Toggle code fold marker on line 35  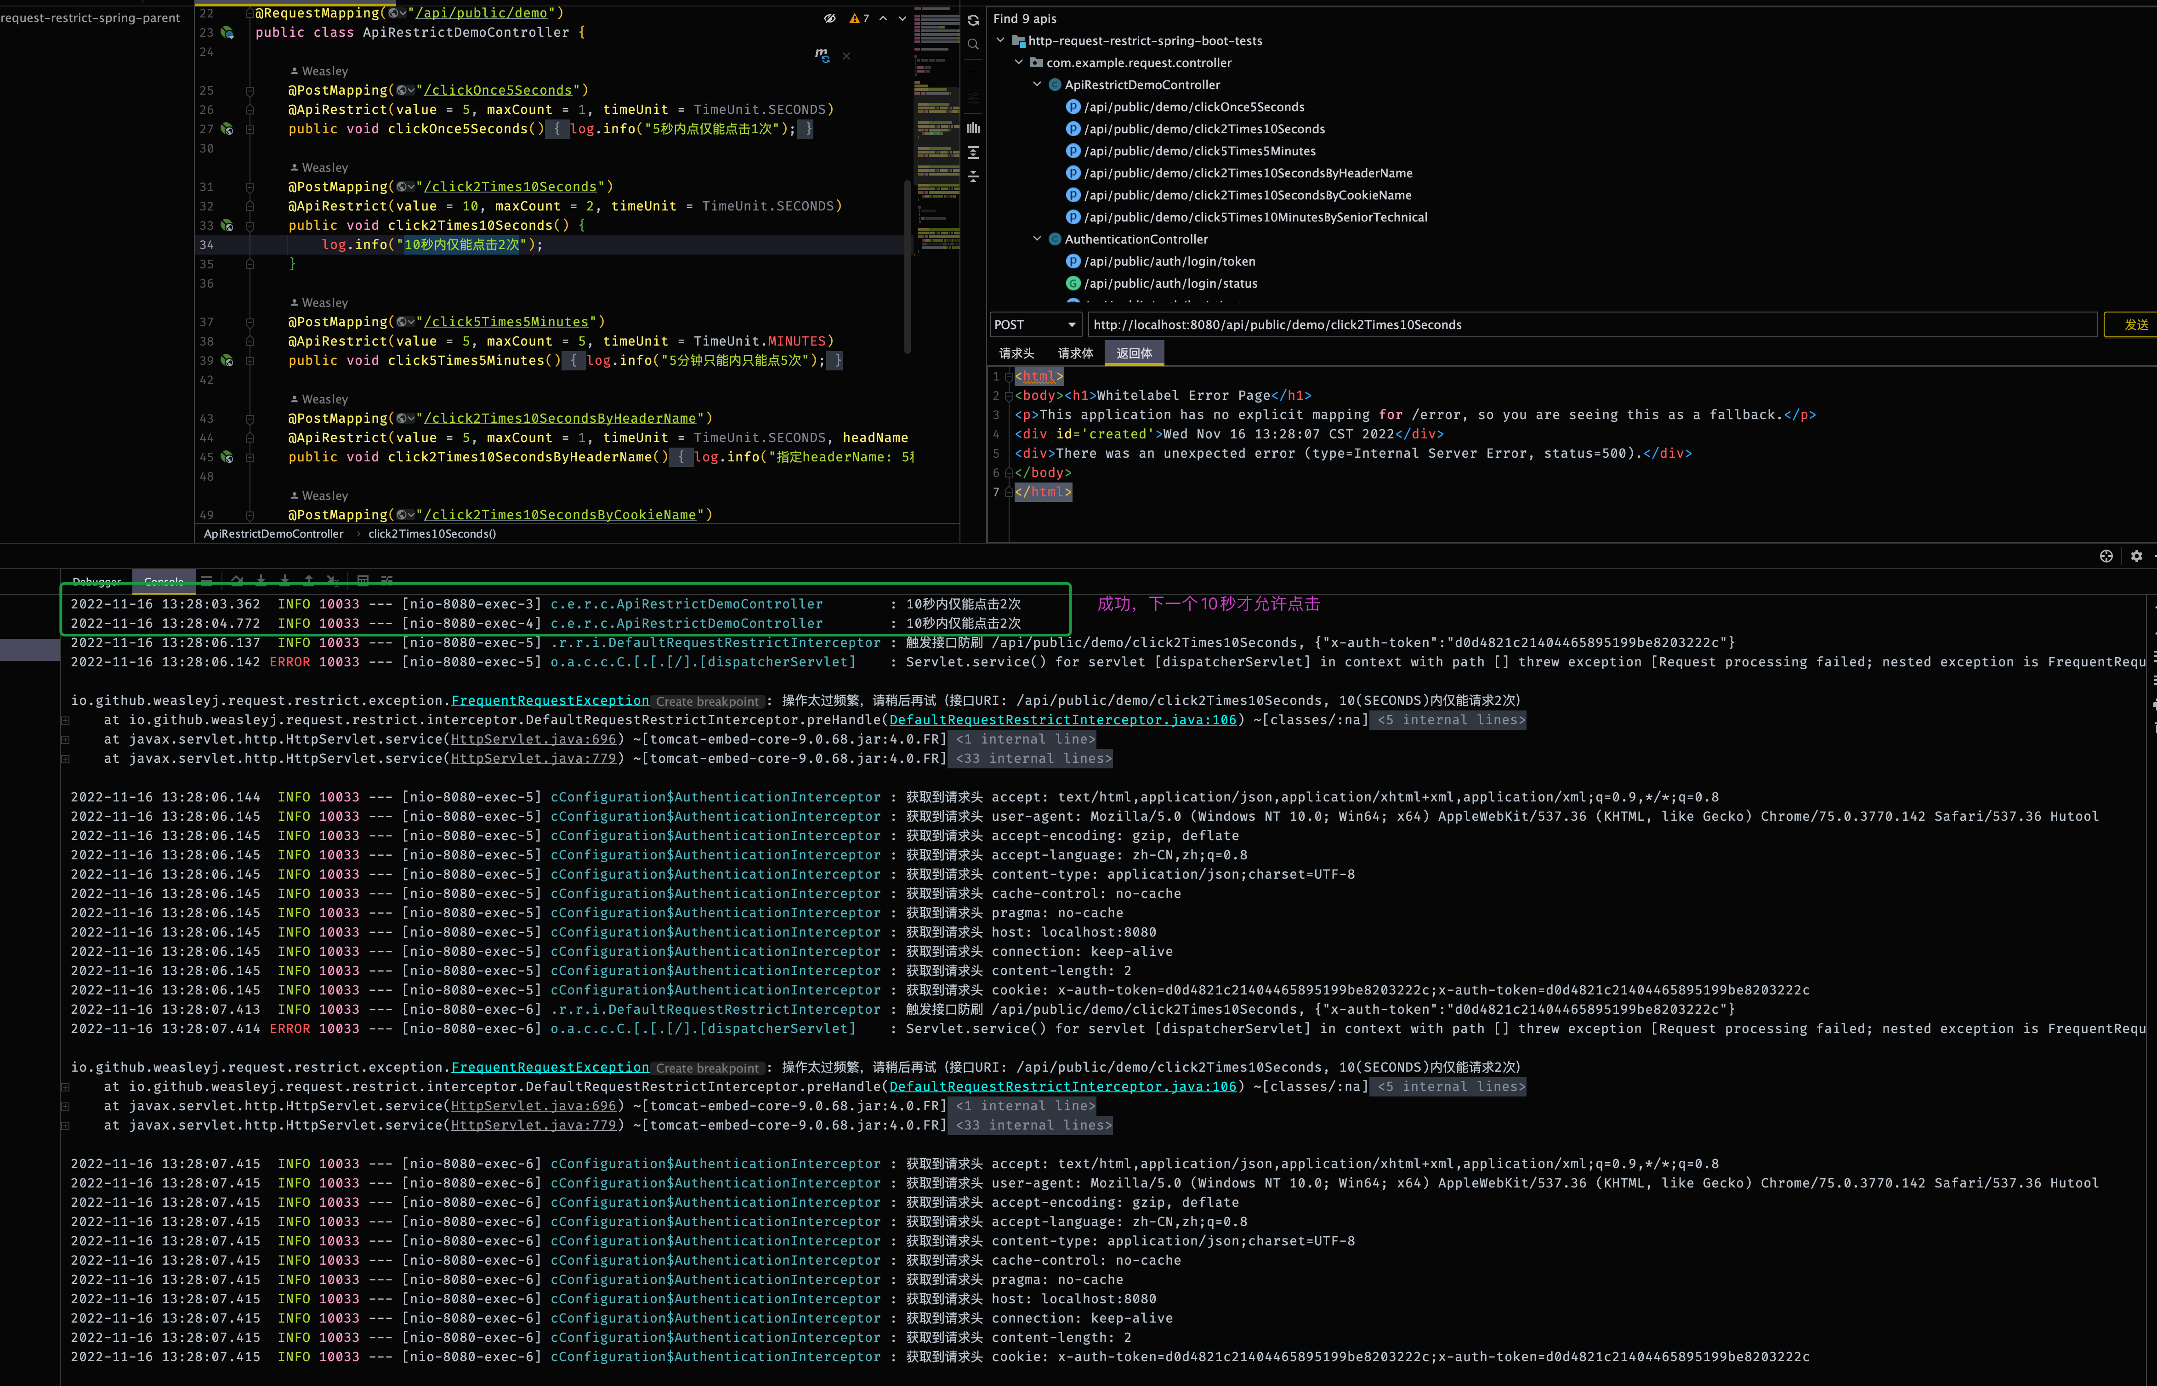coord(250,264)
